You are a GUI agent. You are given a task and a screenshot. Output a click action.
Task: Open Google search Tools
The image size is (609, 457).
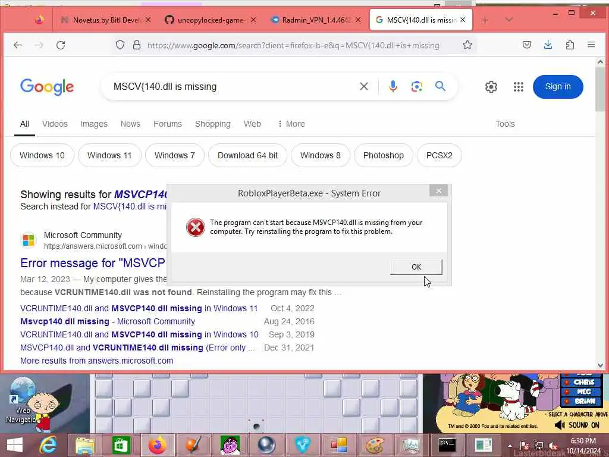(x=505, y=124)
